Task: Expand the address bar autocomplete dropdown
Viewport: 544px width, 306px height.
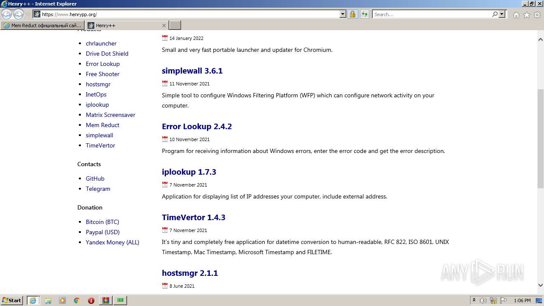Action: [343, 14]
